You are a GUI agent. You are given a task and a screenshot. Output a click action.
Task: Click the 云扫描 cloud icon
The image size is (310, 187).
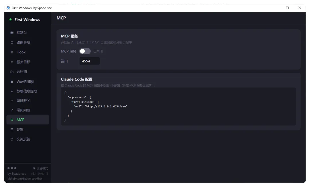click(x=12, y=72)
